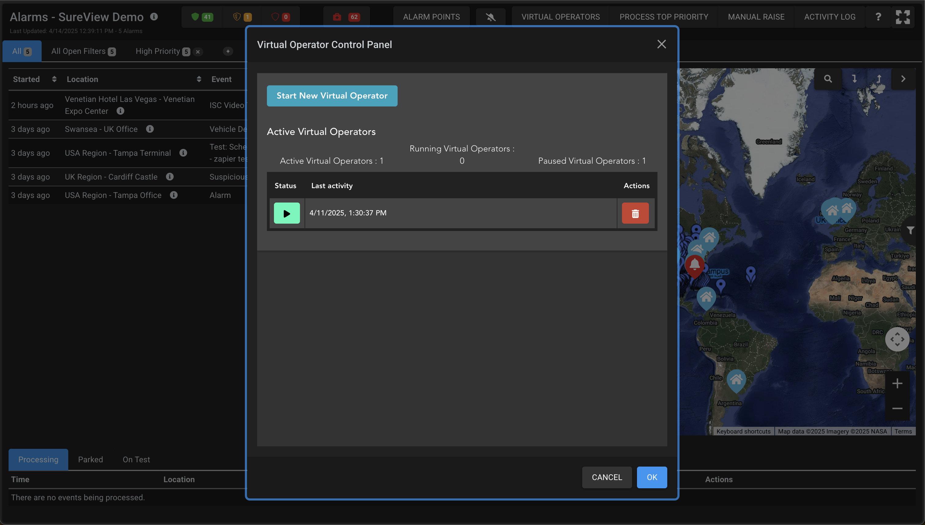
Task: Open VIRTUAL OPERATORS from the top bar
Action: pos(560,17)
